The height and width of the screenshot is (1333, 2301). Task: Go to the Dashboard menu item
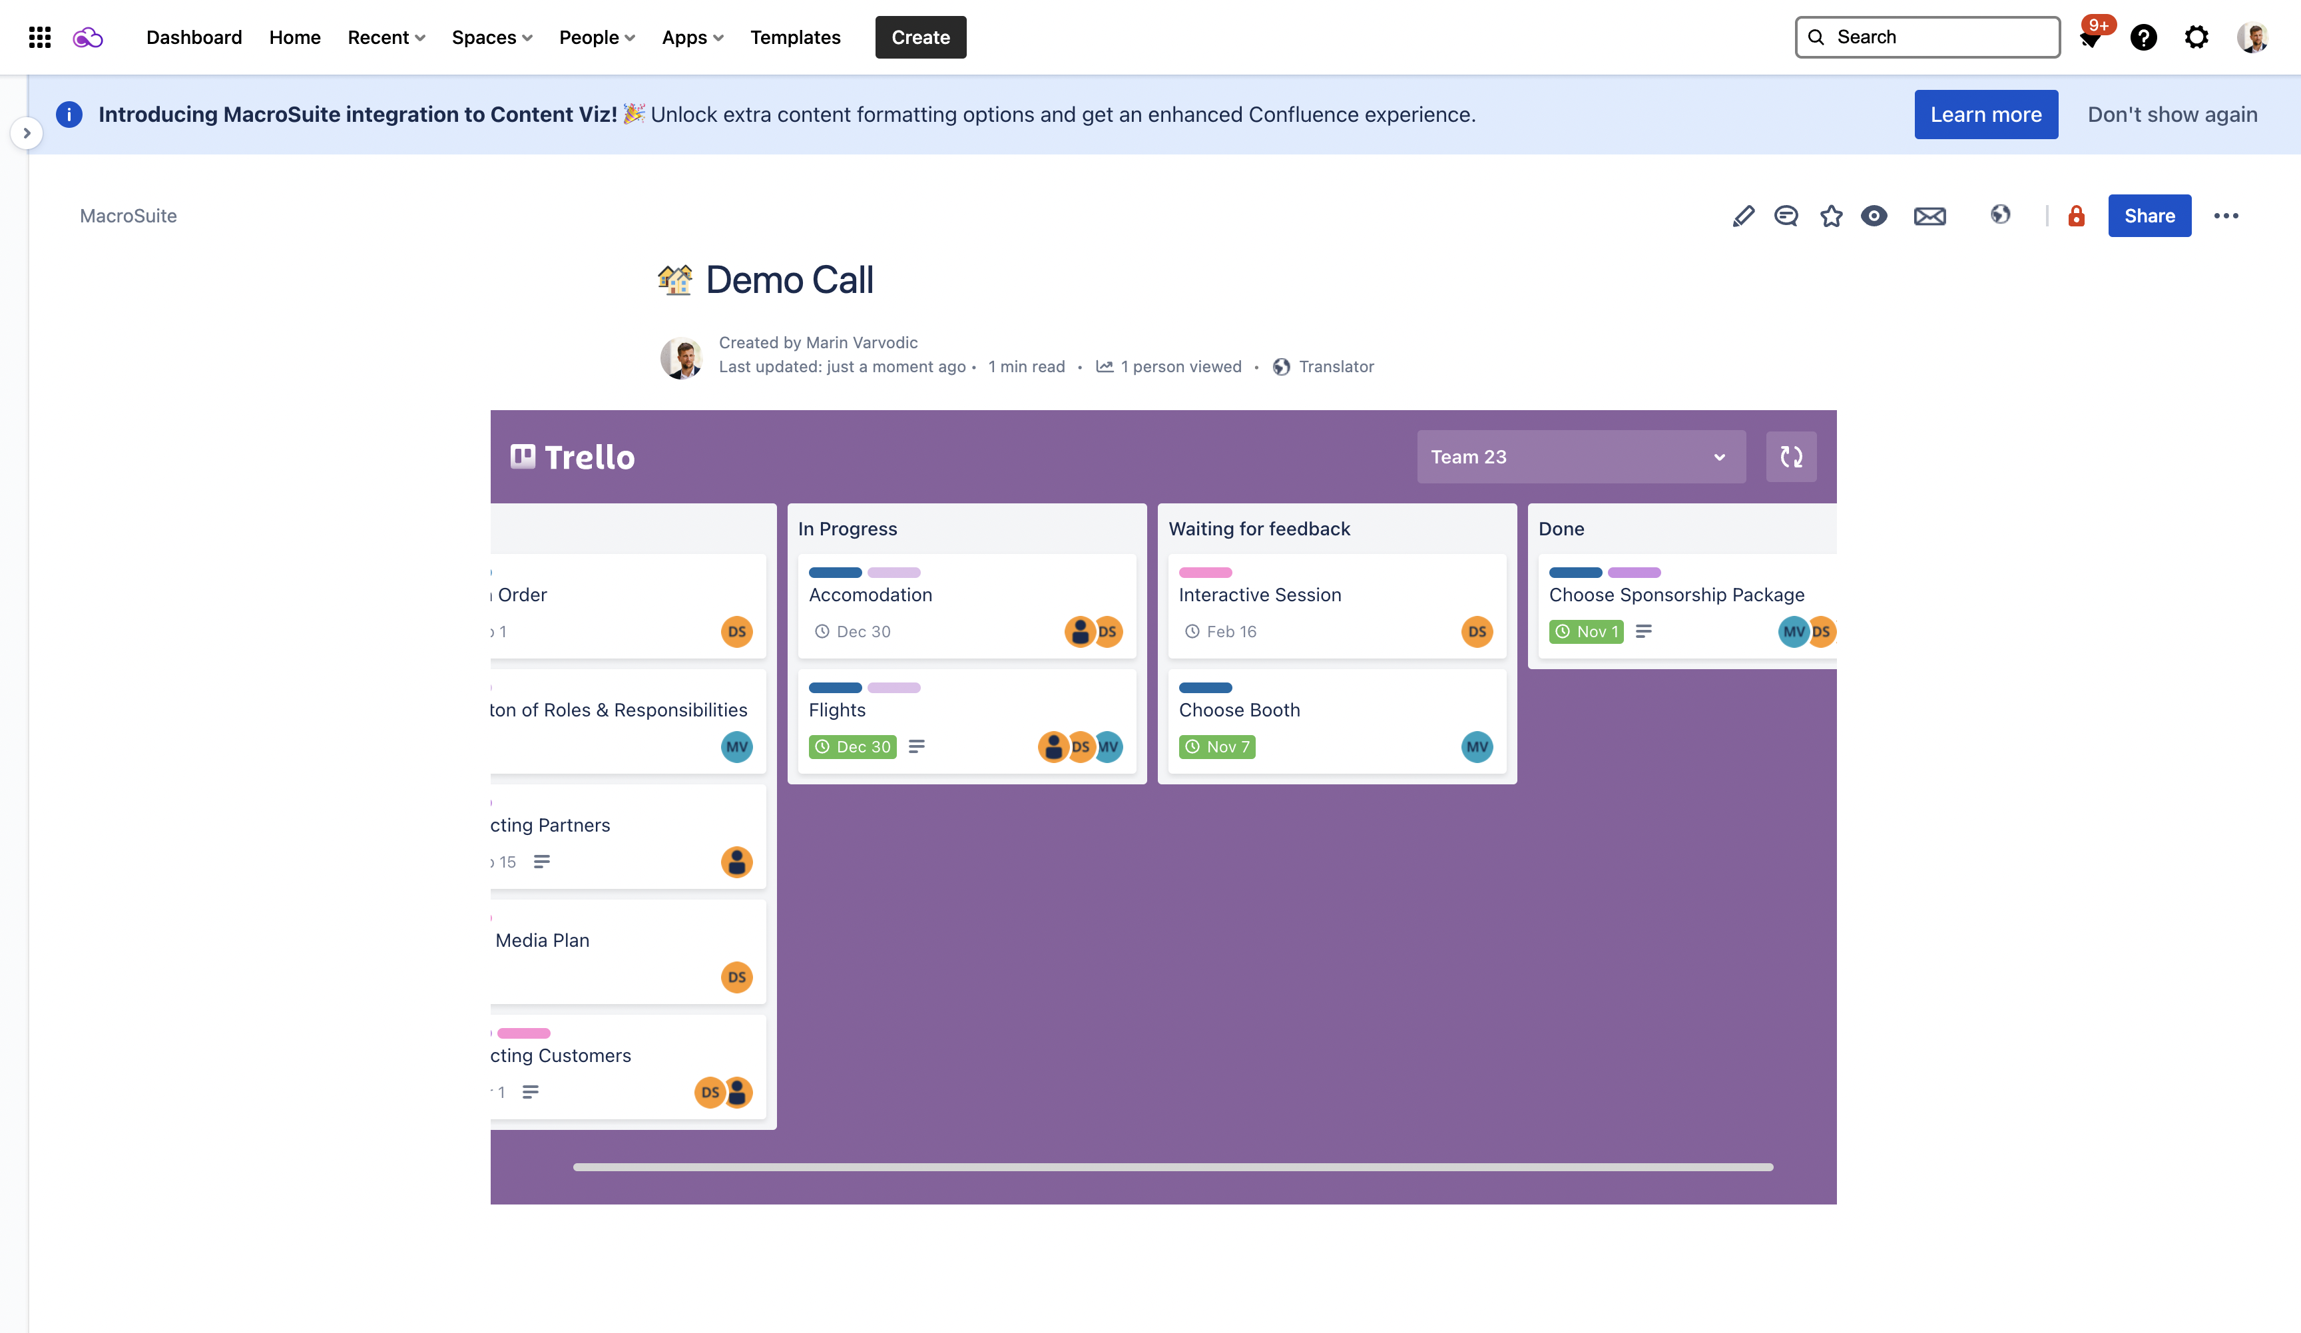pos(194,37)
